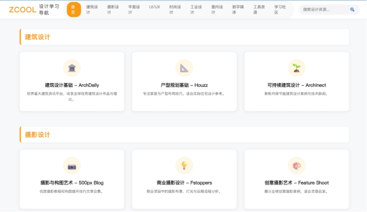Open the 学习社区 nav item
This screenshot has width=367, height=212.
[280, 9]
